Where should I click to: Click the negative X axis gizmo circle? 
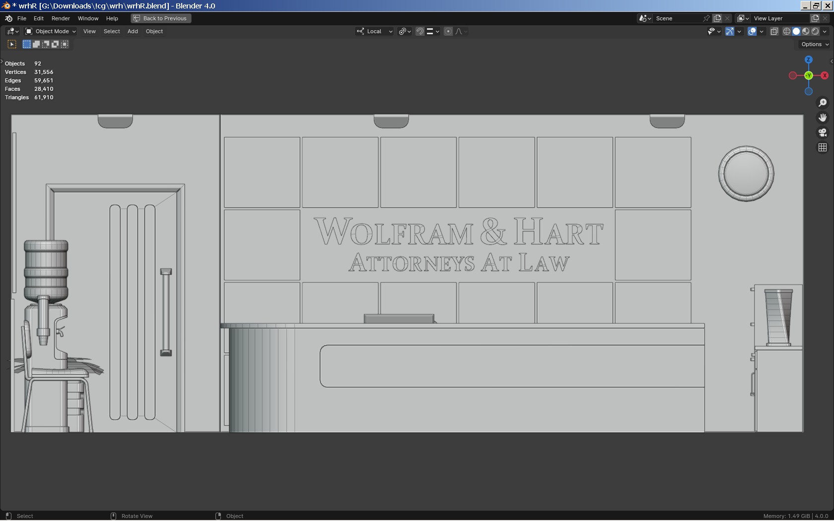click(x=793, y=75)
